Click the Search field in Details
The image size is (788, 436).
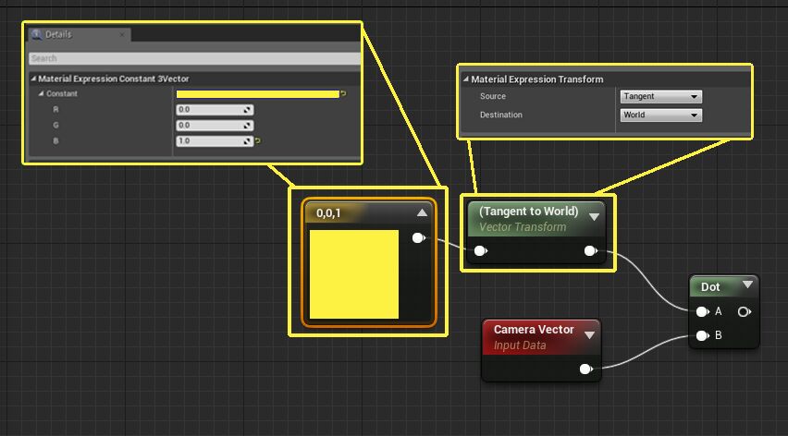pyautogui.click(x=194, y=58)
